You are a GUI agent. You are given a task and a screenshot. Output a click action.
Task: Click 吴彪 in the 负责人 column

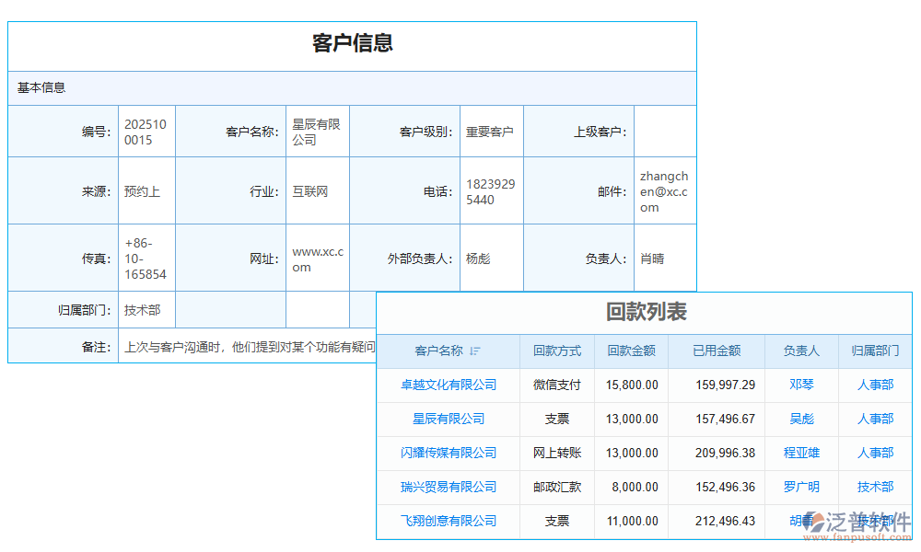click(x=801, y=419)
